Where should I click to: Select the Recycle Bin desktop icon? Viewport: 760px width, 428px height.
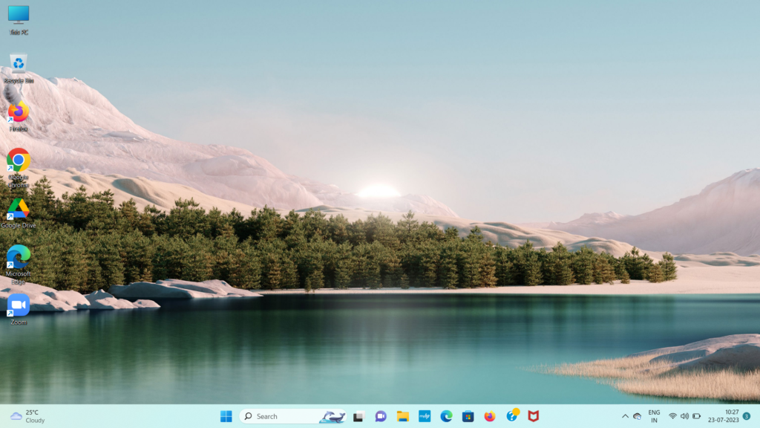pyautogui.click(x=19, y=68)
